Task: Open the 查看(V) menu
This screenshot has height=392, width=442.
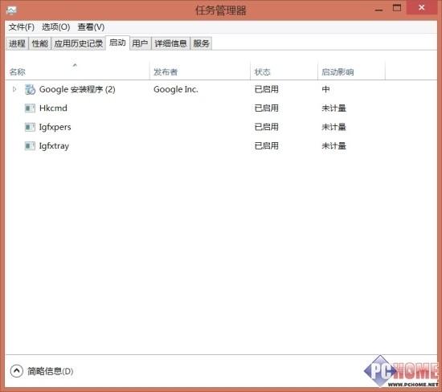Action: click(x=91, y=27)
